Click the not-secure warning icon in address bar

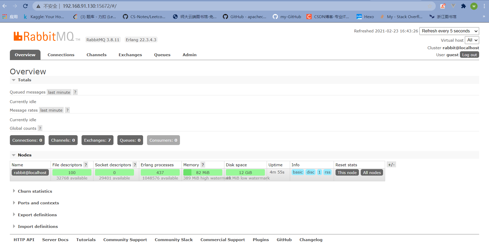(x=38, y=6)
